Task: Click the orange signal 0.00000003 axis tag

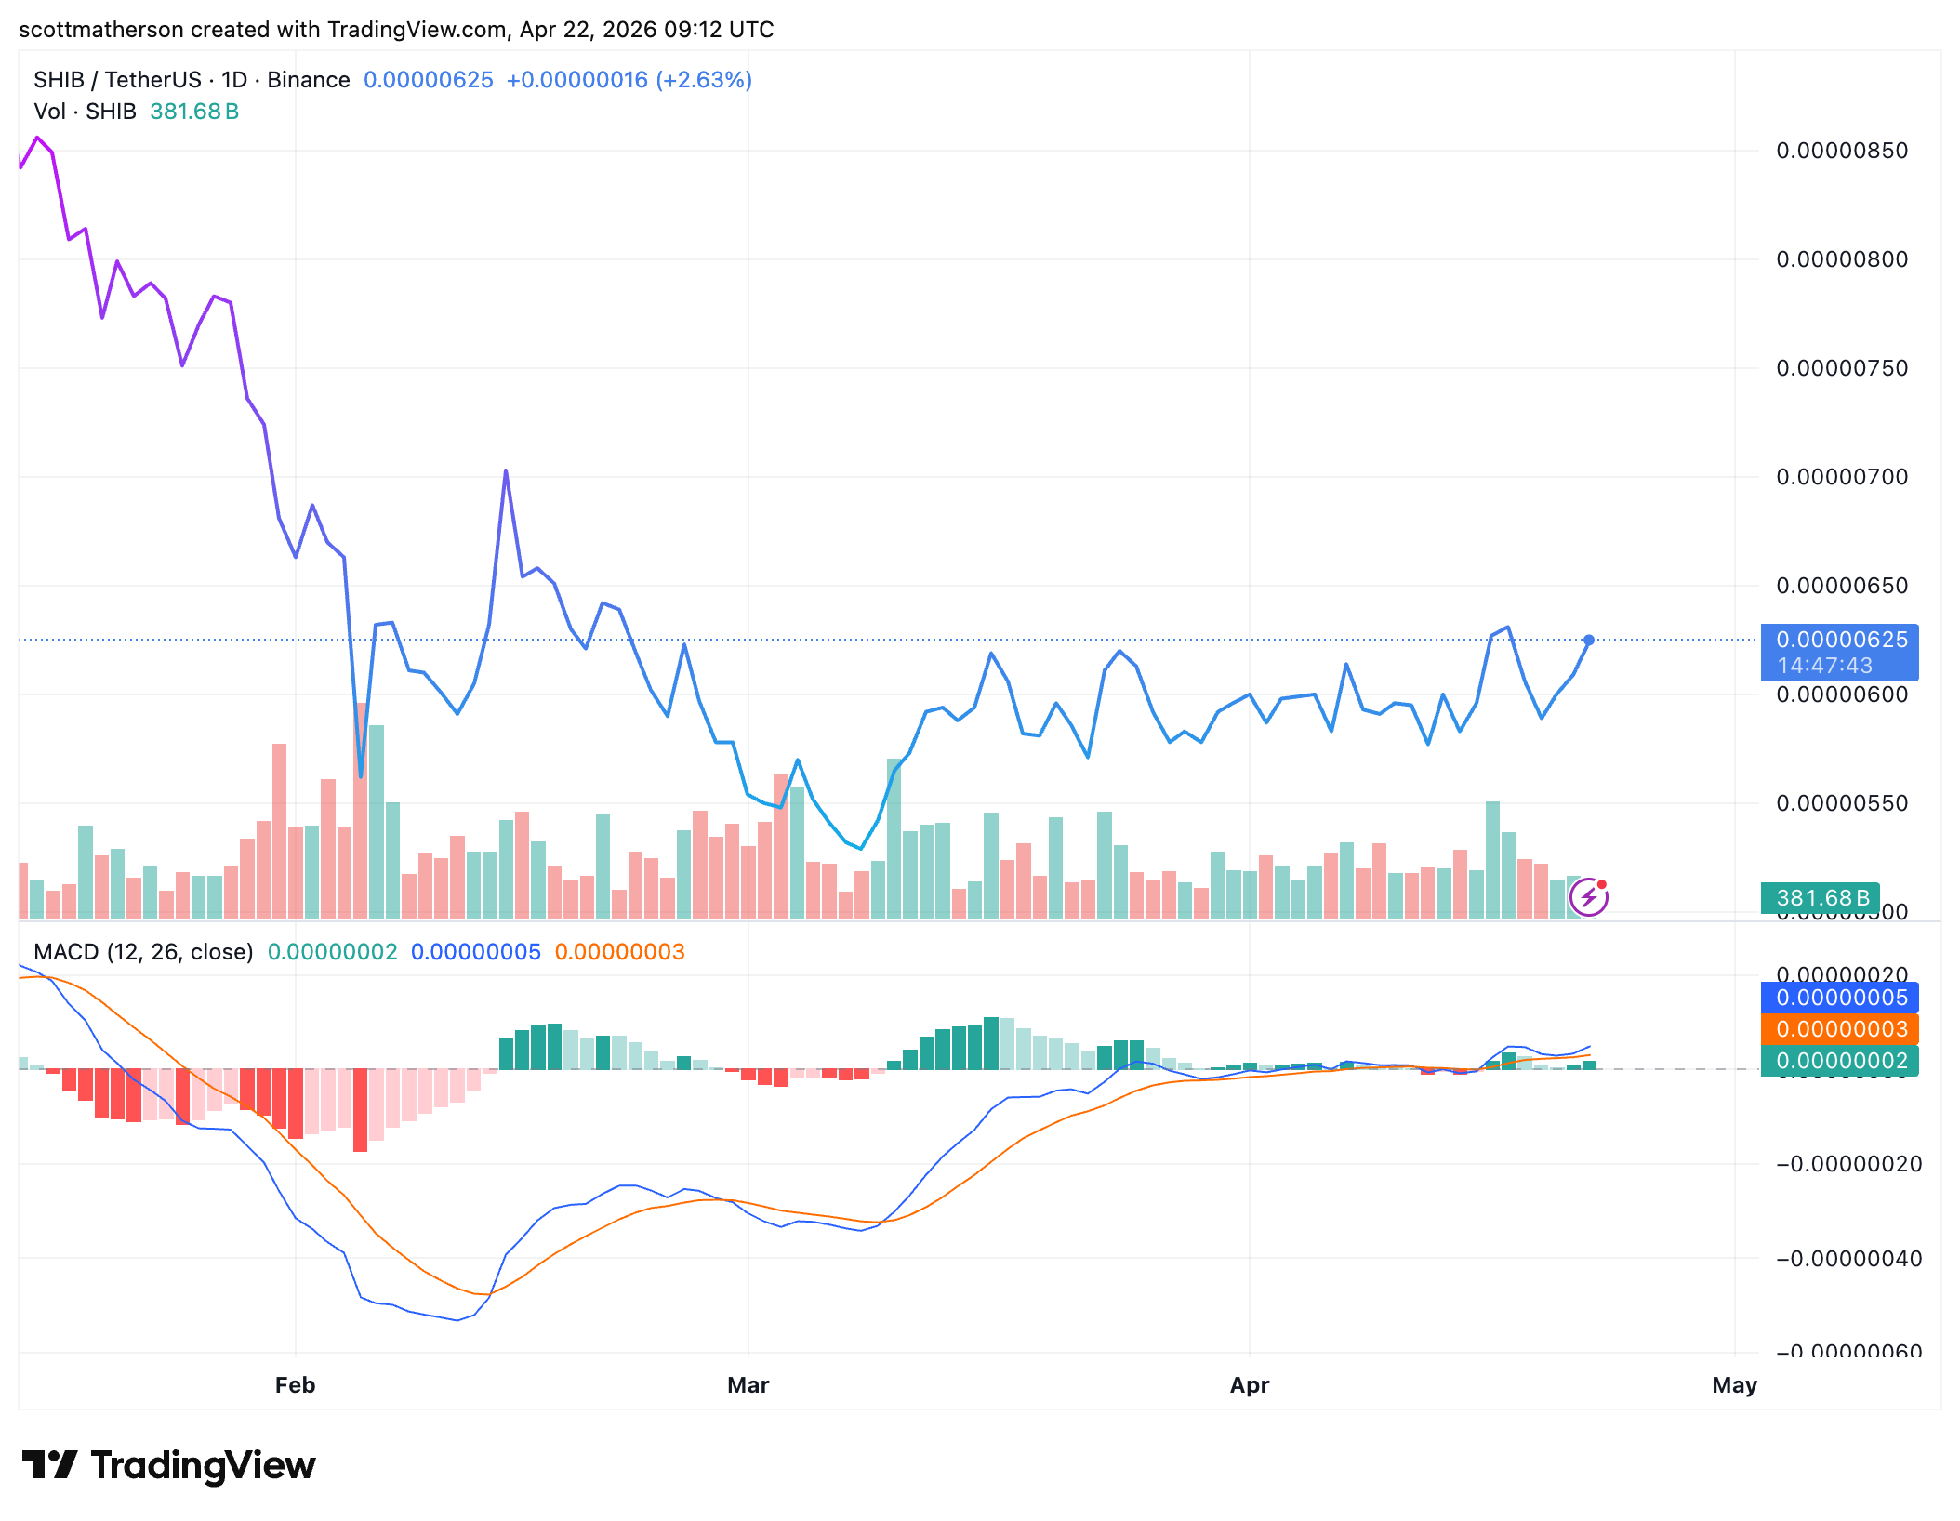Action: (x=1840, y=1029)
